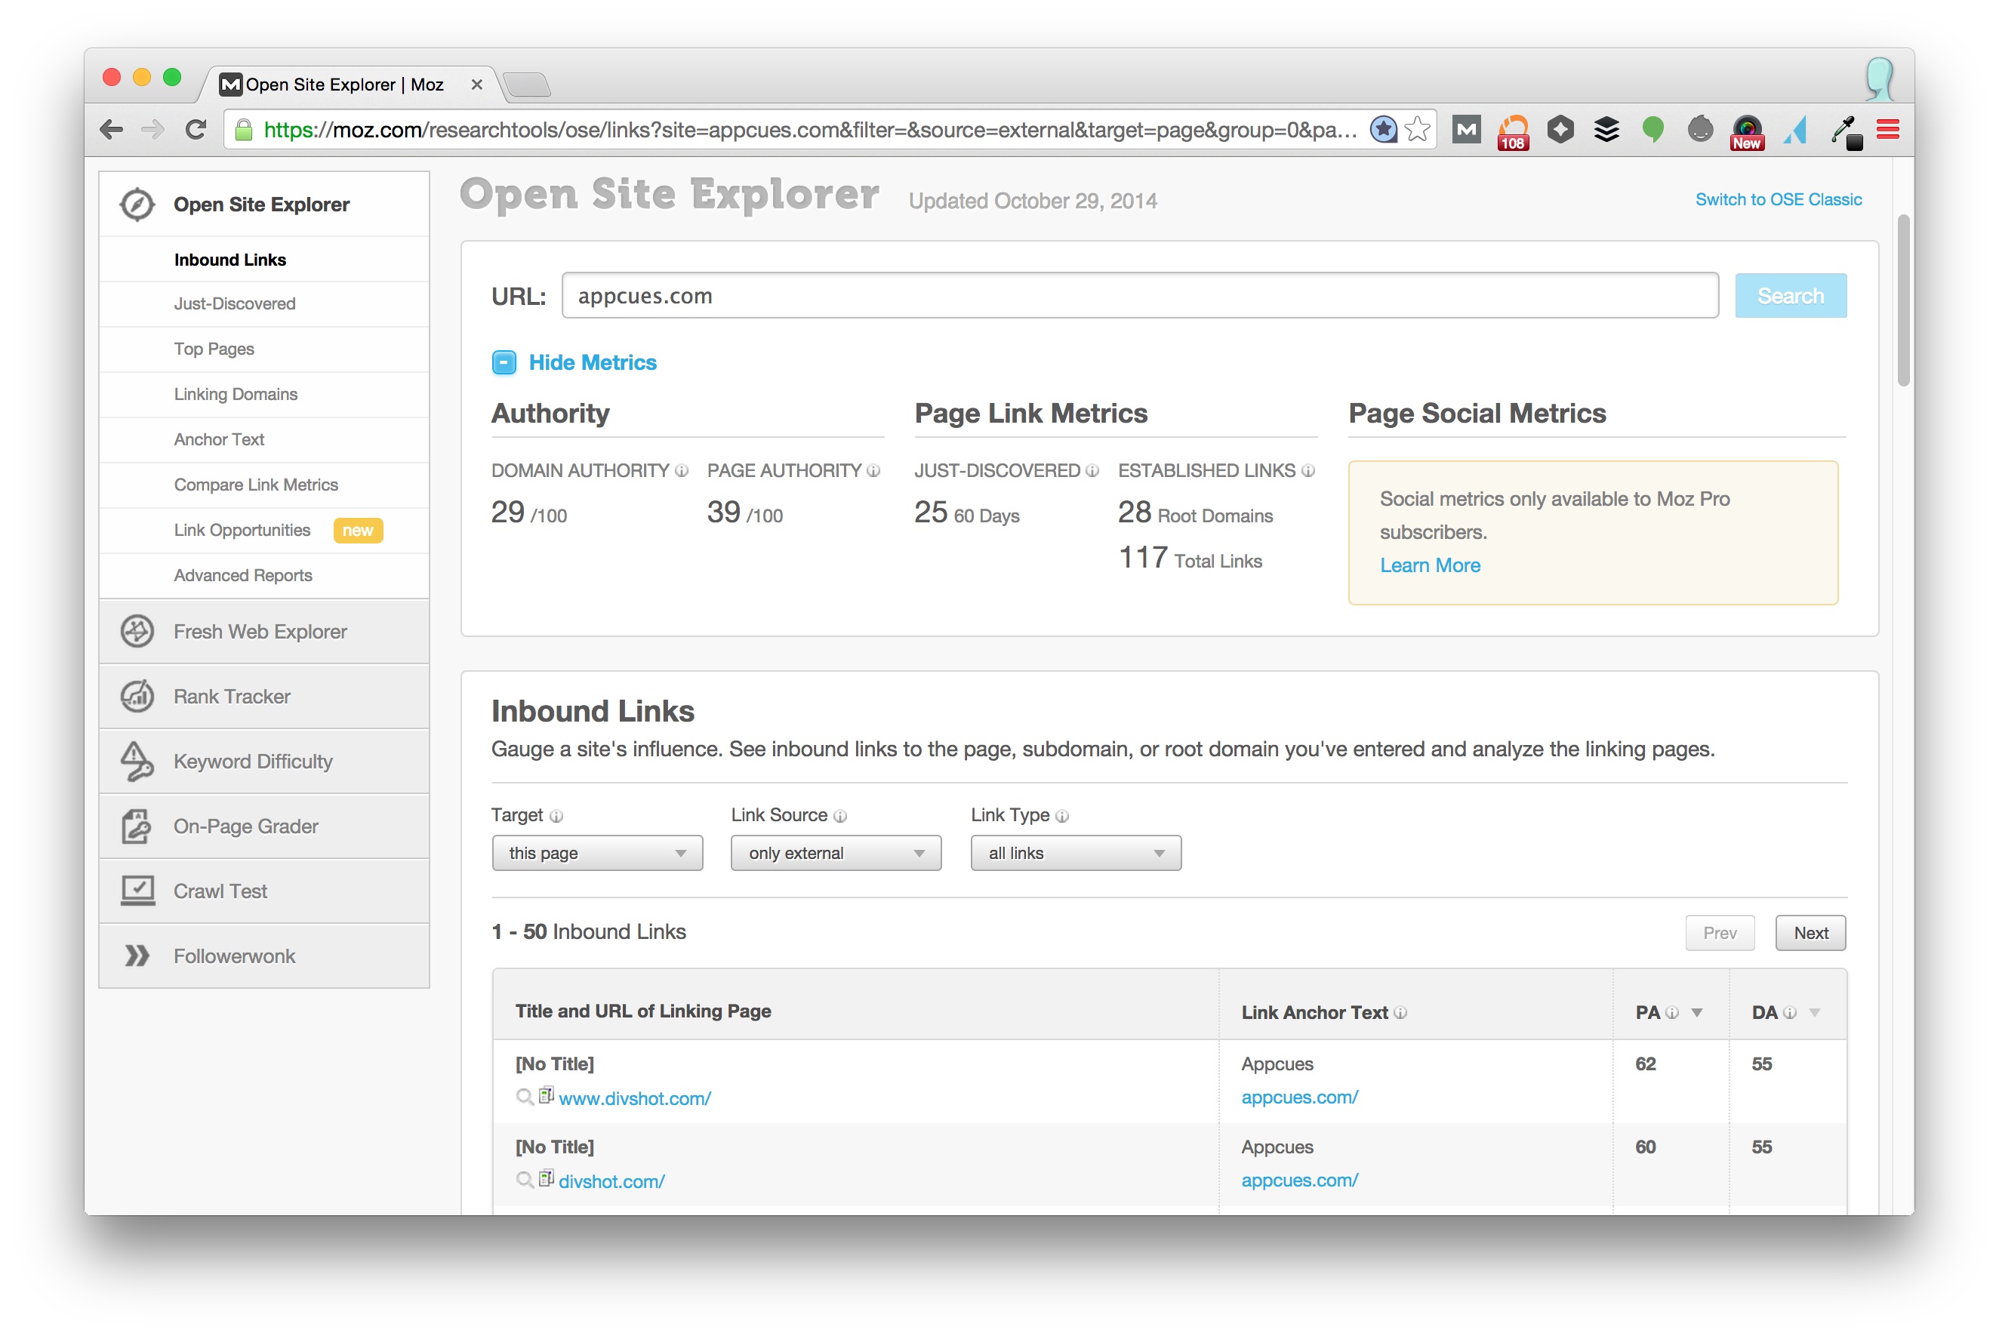Image resolution: width=1999 pixels, height=1336 pixels.
Task: Click the browser forward arrow
Action: click(153, 130)
